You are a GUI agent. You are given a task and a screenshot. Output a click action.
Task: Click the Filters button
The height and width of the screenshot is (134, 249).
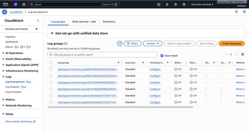click(x=133, y=44)
